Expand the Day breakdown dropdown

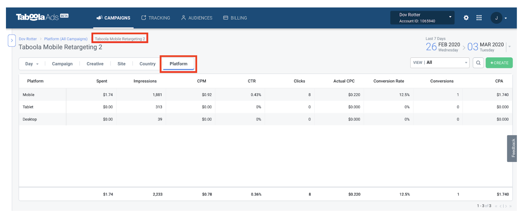click(x=32, y=64)
